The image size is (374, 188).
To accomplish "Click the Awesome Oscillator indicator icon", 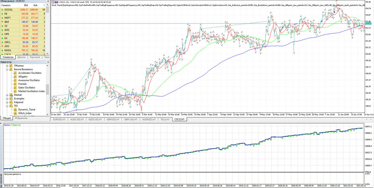I will click(x=15, y=80).
